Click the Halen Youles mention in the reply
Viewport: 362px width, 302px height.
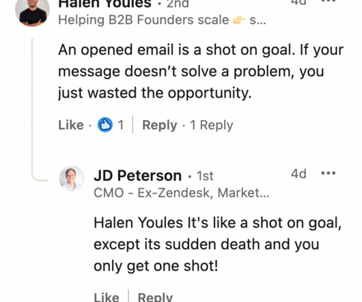pos(138,223)
